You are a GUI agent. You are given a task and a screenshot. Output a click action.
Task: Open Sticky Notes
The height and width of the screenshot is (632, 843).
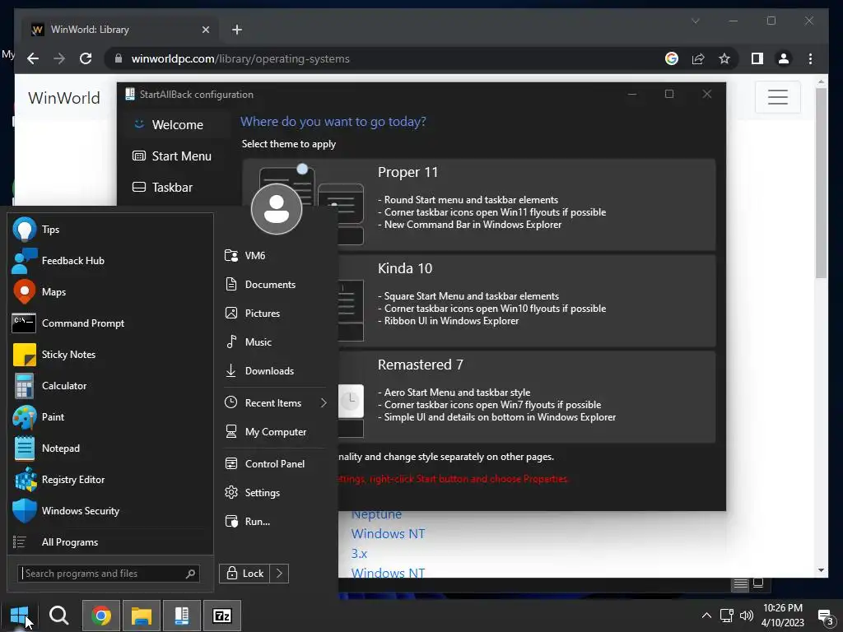110,355
